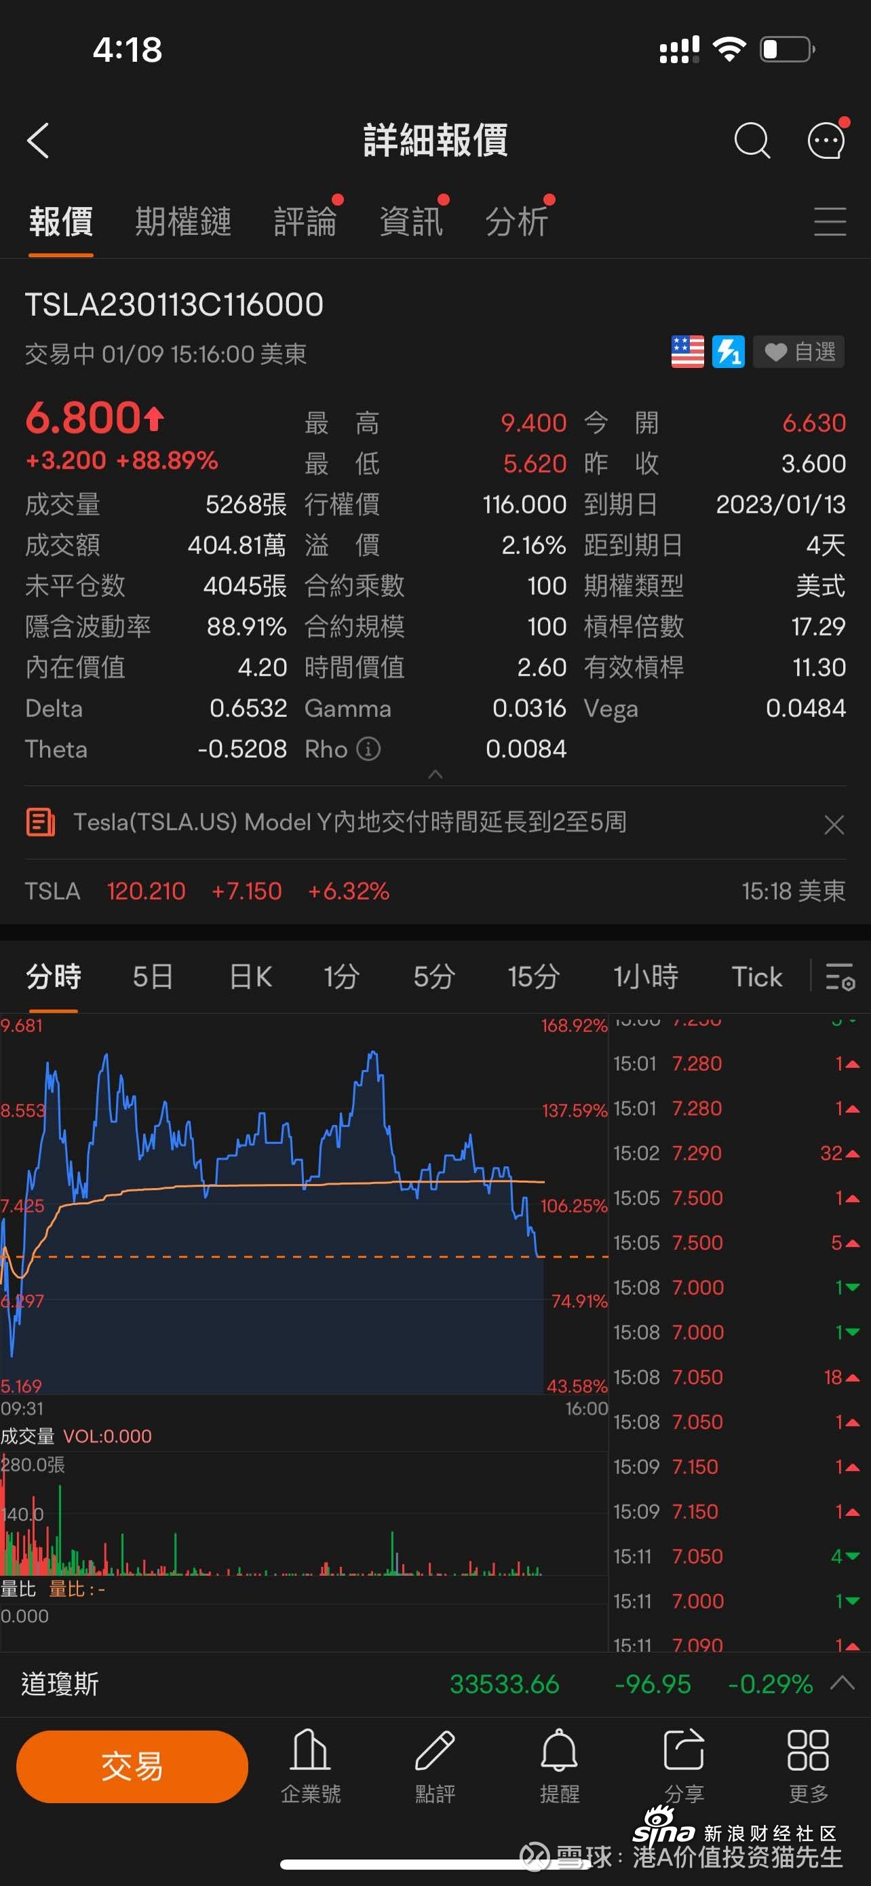Tap the Gamma 0.0316 value

[x=528, y=708]
